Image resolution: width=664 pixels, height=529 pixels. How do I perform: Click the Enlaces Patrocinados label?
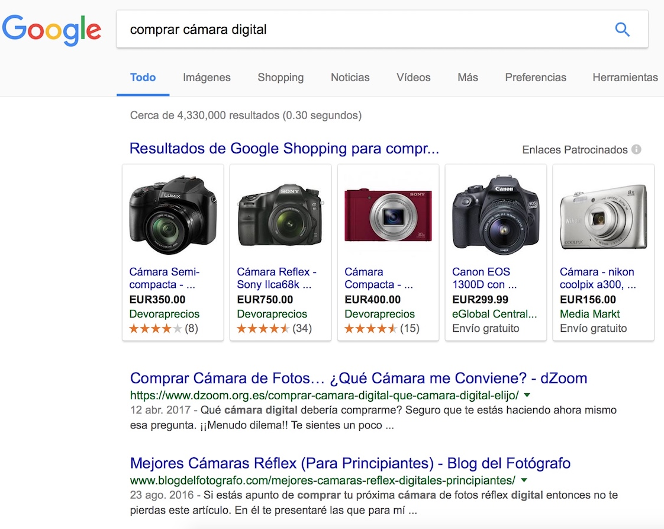[x=575, y=150]
